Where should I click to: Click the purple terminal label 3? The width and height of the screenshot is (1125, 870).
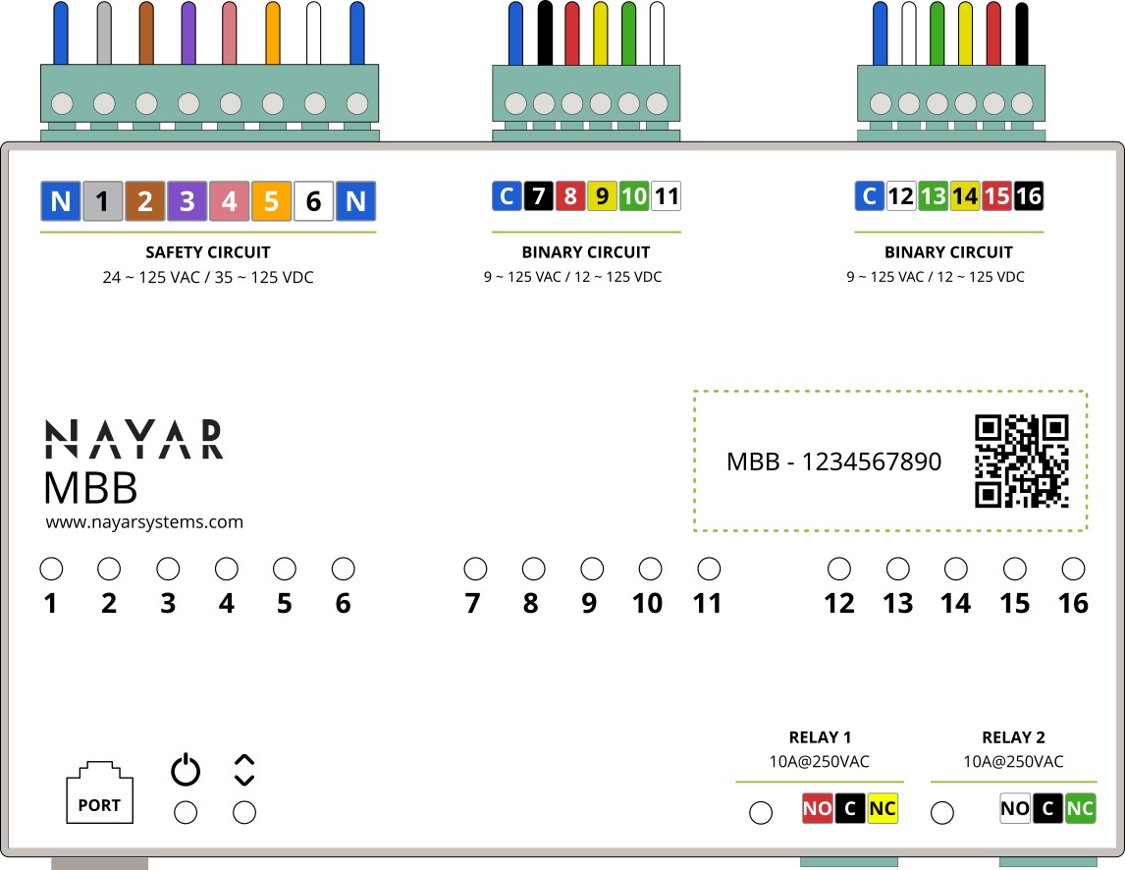(x=187, y=201)
